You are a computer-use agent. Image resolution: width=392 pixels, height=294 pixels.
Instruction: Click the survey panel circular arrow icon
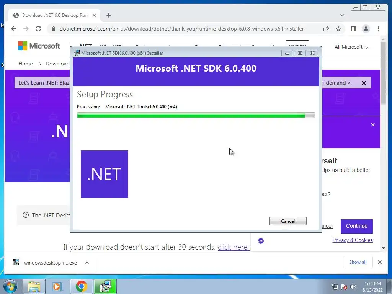(261, 241)
